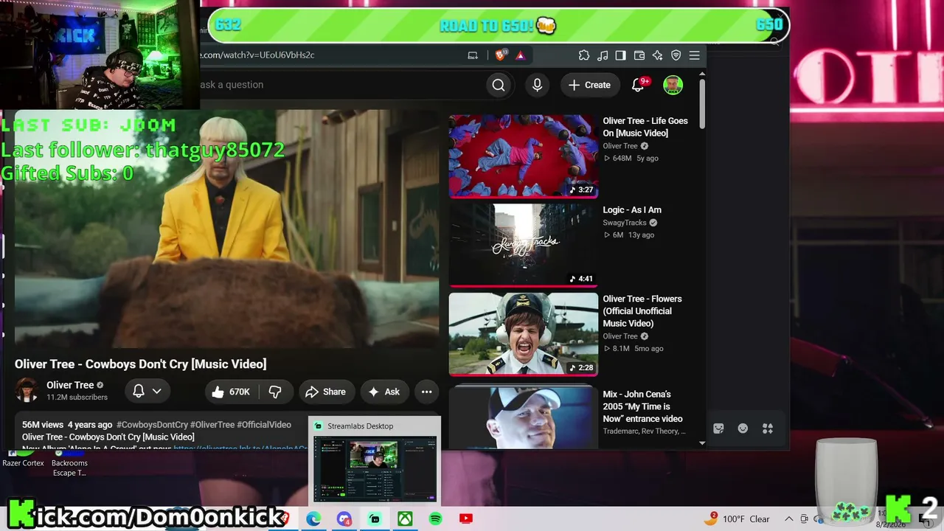Click the Streamlabs taskbar icon

tap(375, 519)
